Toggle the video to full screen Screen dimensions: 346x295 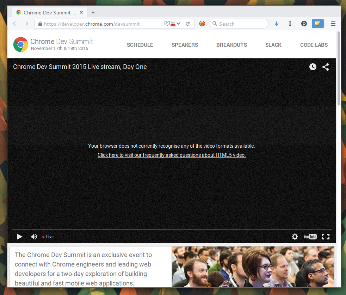(326, 237)
